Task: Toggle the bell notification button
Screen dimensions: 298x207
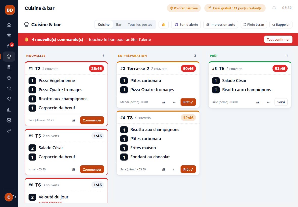Action: 163,24
